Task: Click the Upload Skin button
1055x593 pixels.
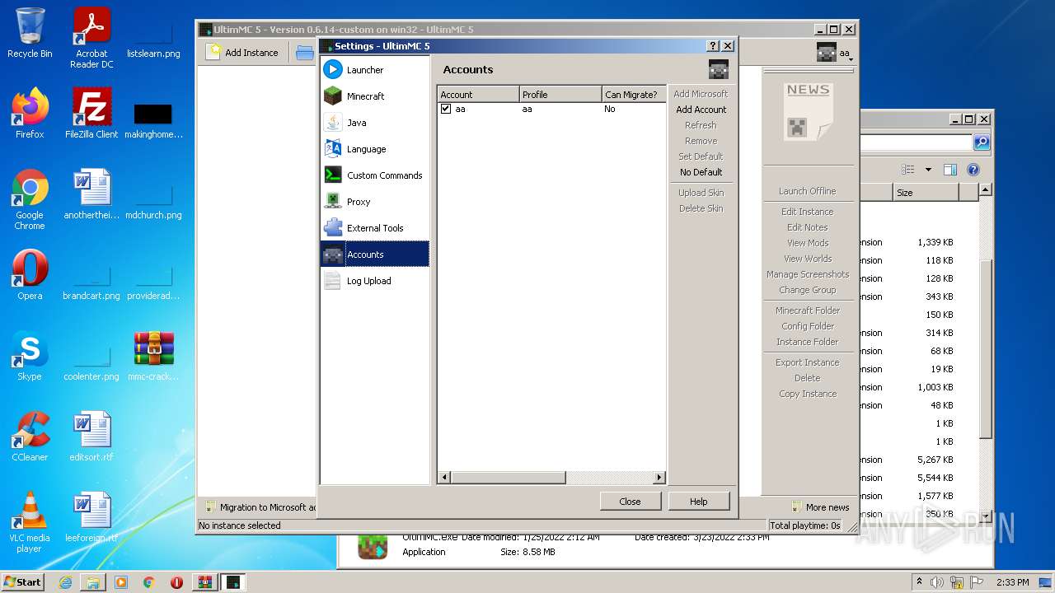Action: click(x=701, y=193)
